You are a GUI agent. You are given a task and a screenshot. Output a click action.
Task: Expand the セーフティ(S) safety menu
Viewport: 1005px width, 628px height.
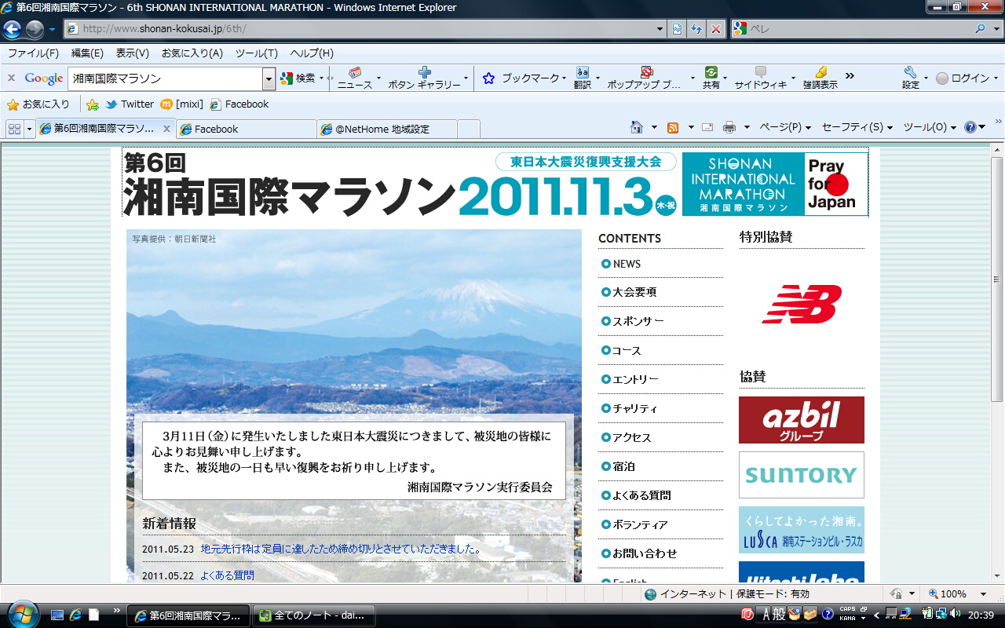click(x=857, y=127)
